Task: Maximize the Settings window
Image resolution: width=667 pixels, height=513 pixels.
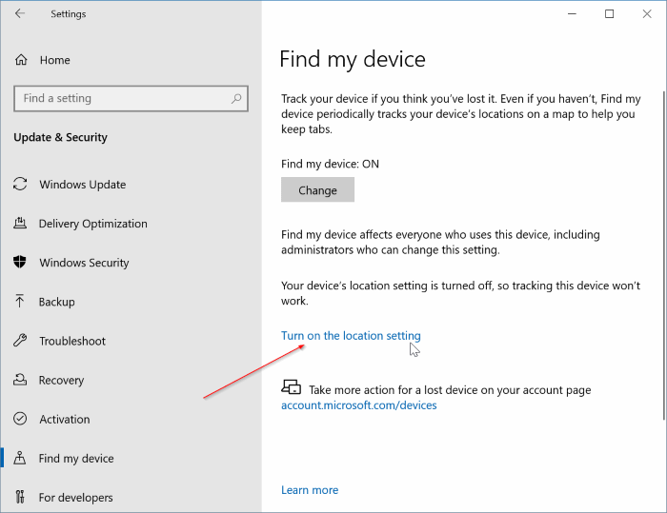Action: (x=610, y=14)
